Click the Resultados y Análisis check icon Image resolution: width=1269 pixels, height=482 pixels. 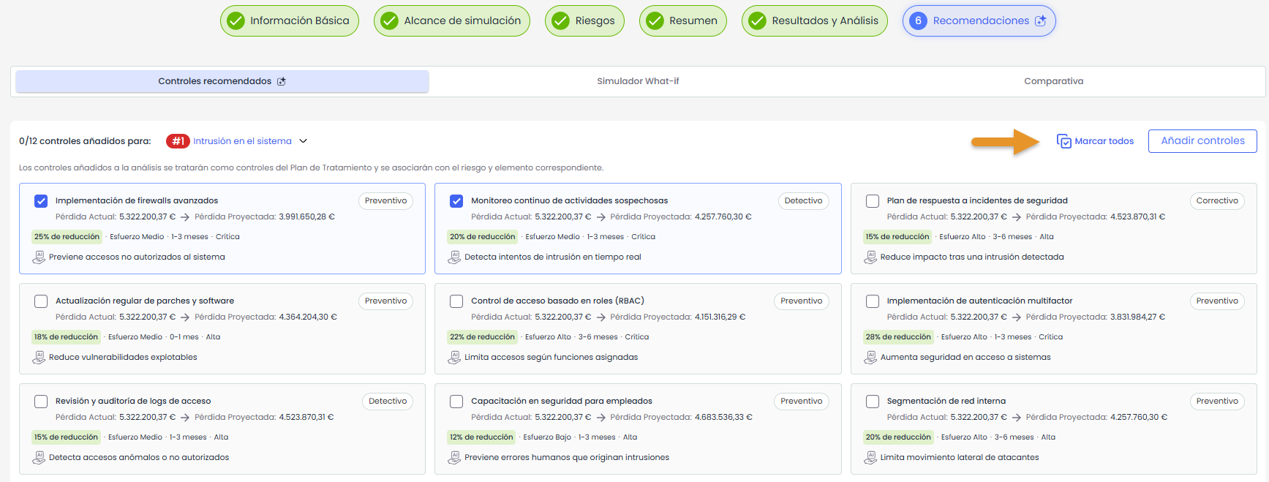pyautogui.click(x=758, y=20)
